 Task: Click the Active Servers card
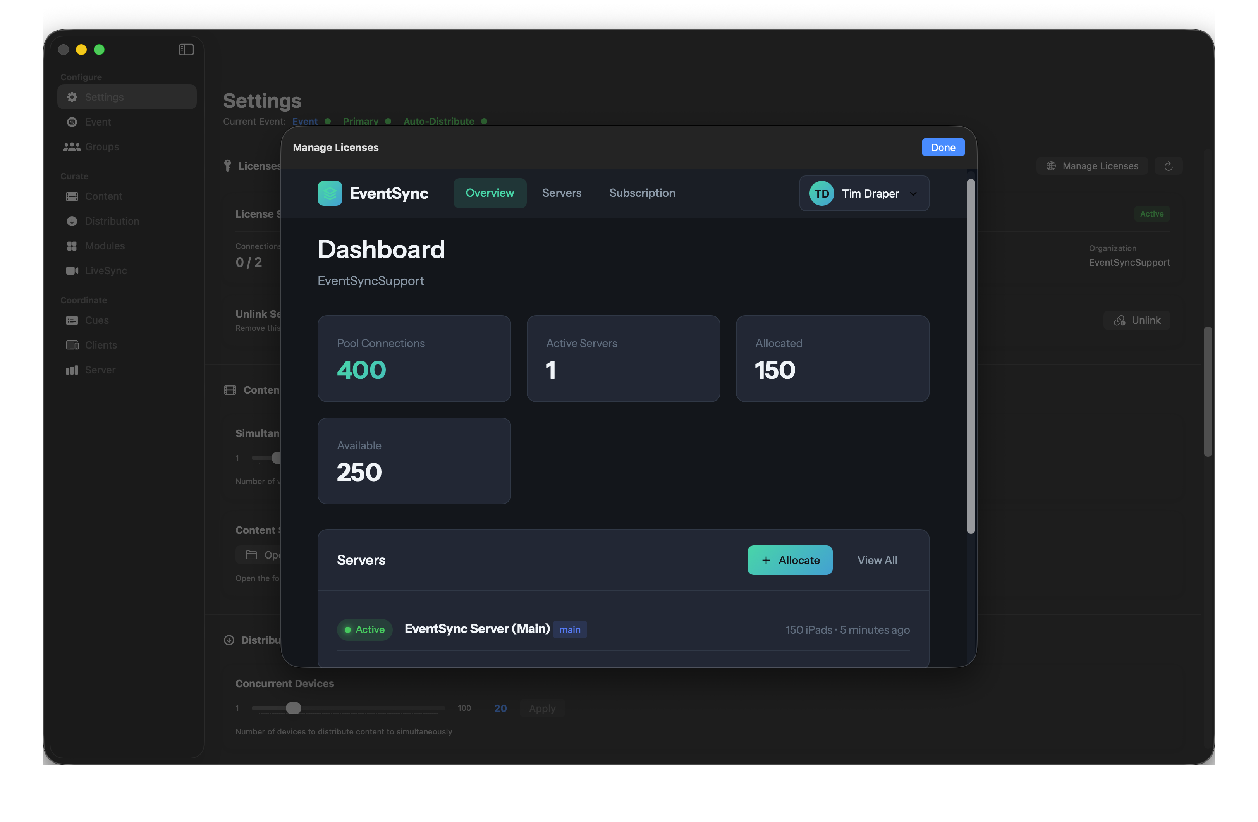(623, 359)
